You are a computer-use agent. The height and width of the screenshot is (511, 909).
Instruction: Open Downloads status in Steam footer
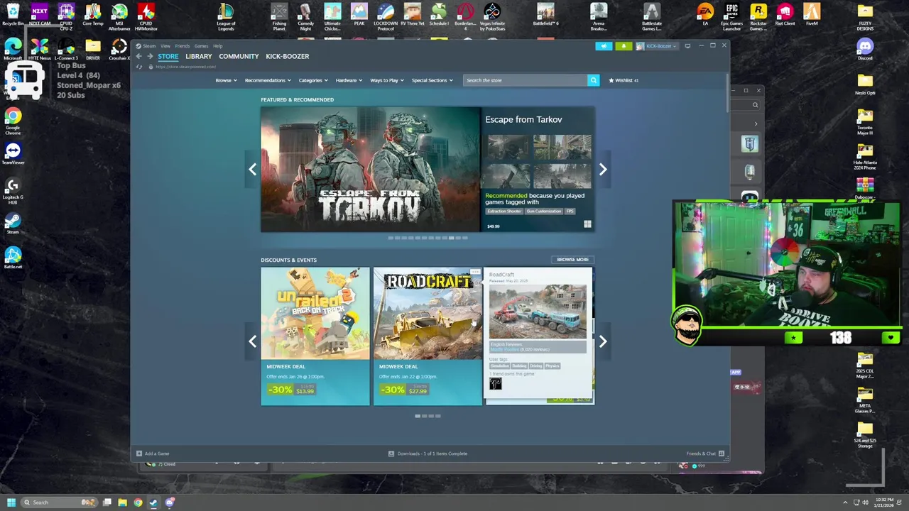(x=428, y=454)
